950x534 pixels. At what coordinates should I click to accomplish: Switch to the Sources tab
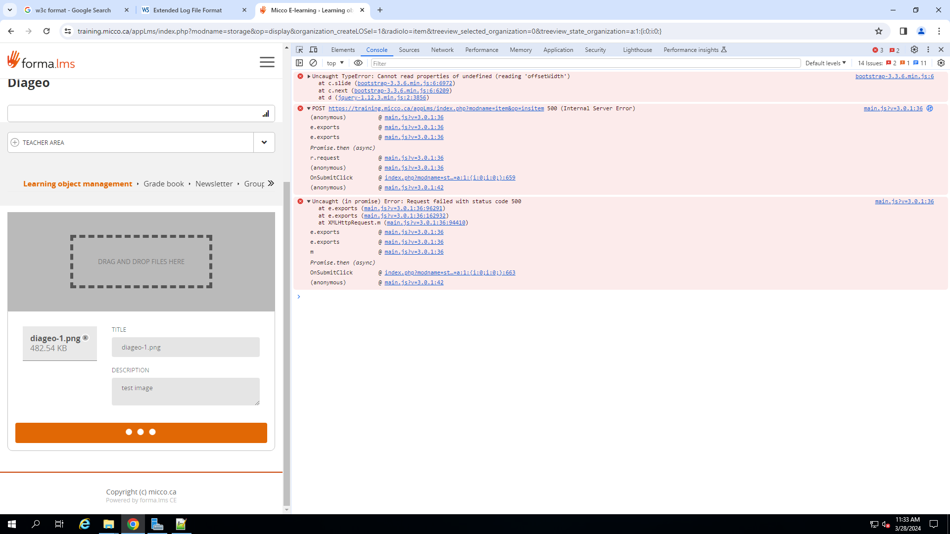(x=409, y=50)
